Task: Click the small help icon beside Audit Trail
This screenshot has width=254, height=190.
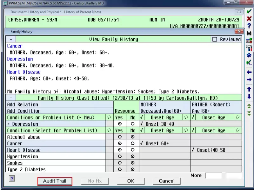Action: point(12,179)
